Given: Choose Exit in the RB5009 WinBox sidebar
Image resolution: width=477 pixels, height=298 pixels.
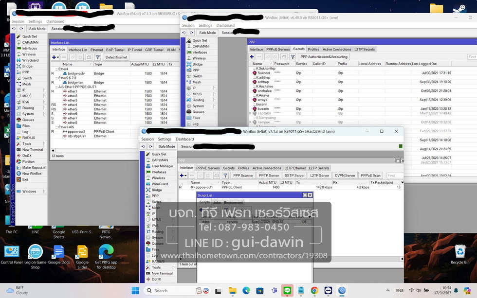Looking at the screenshot, I should coord(25,179).
